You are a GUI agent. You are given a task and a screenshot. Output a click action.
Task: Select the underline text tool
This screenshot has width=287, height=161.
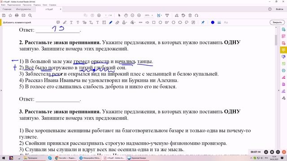[x=71, y=22]
